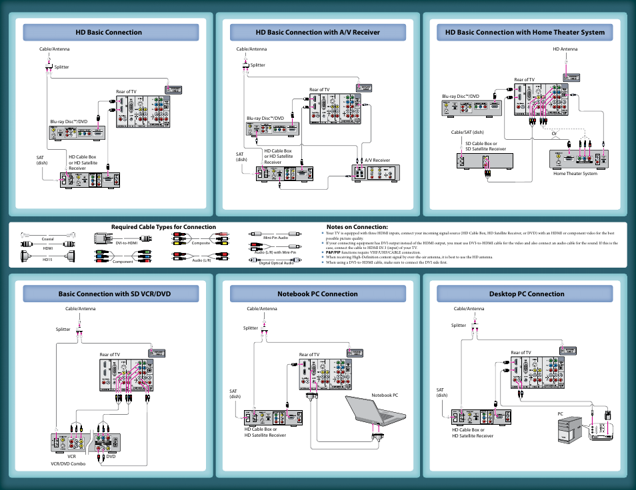Click the "A/V Receiver" label
Viewport: 636px width, 490px height.
click(377, 160)
